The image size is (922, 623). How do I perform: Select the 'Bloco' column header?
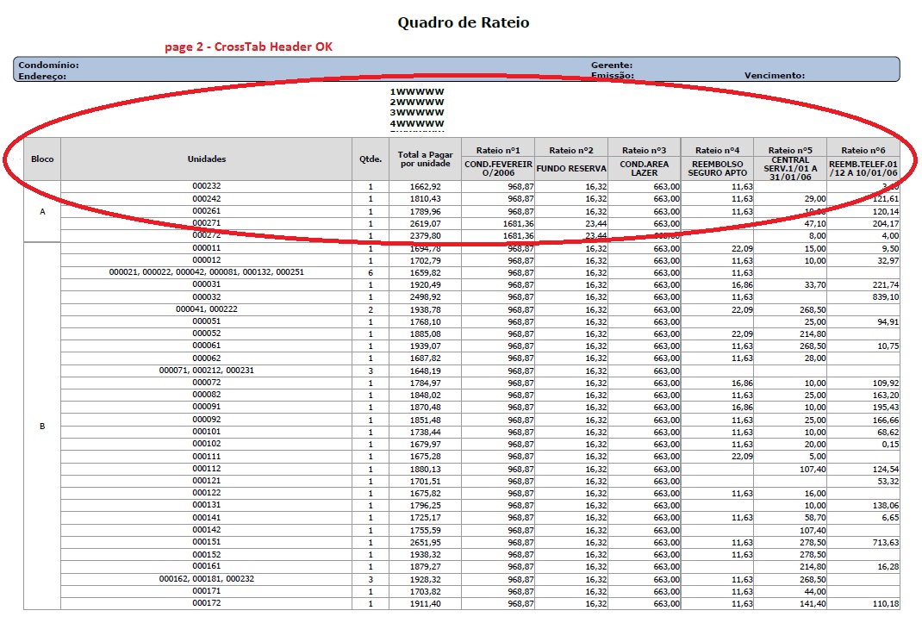pyautogui.click(x=42, y=159)
